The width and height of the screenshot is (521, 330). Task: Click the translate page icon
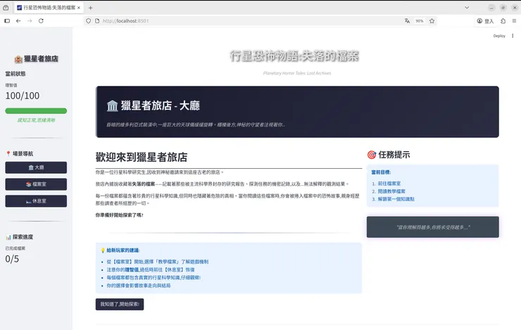click(408, 21)
